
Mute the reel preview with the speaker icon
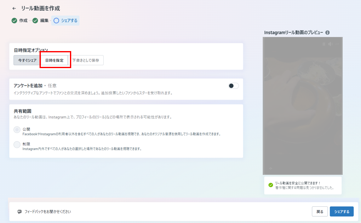pos(329,44)
